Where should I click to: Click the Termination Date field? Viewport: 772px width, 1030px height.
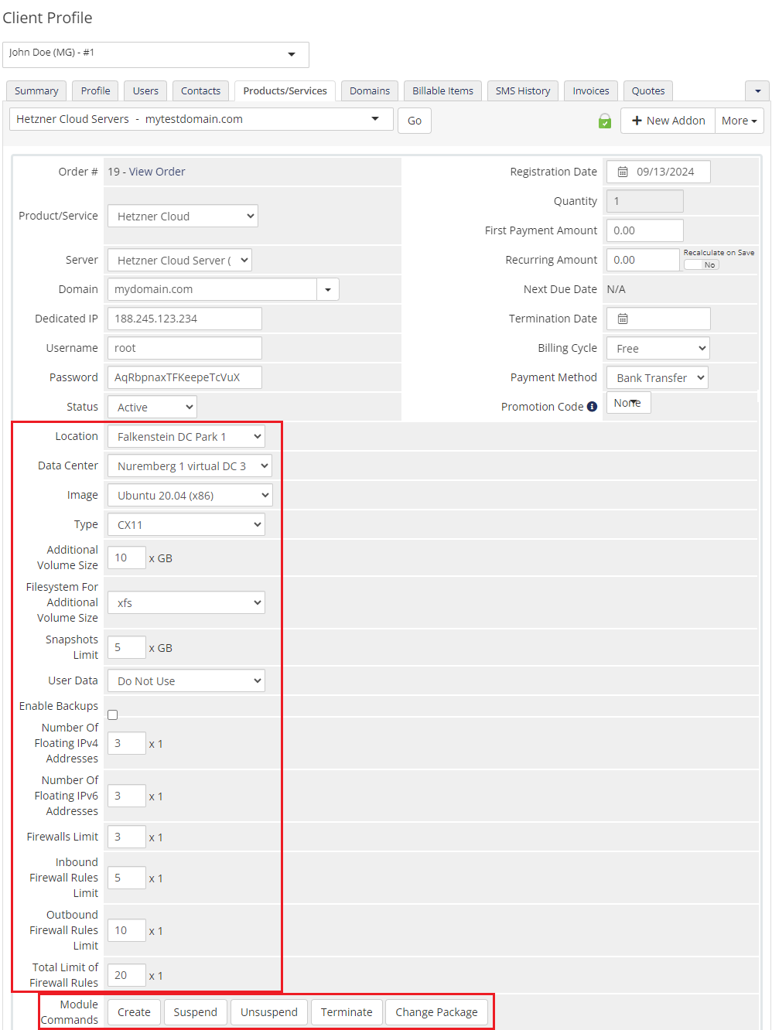click(658, 319)
